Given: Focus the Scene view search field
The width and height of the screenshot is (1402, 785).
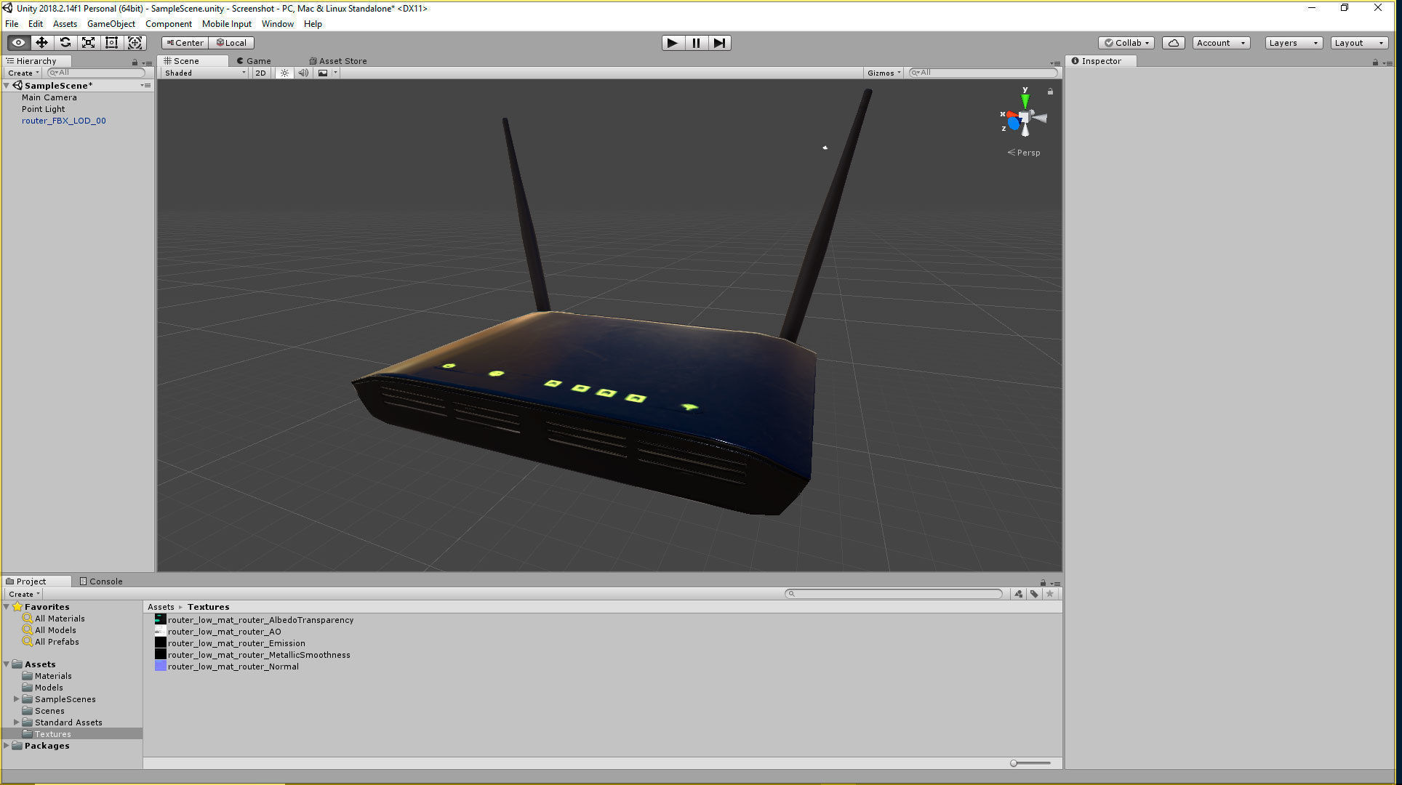Looking at the screenshot, I should point(982,73).
